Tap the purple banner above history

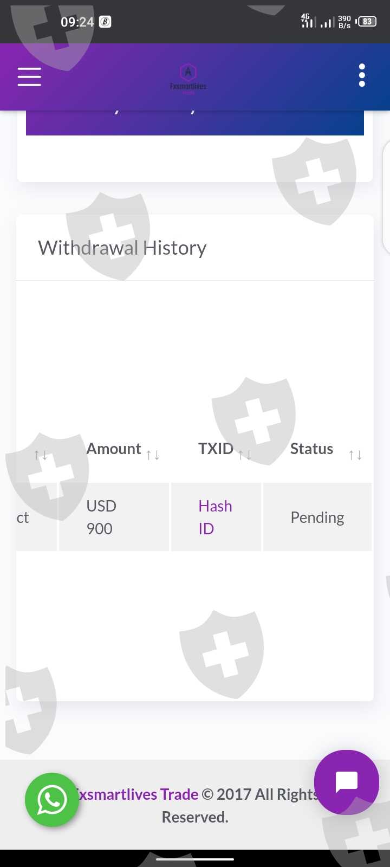point(195,123)
